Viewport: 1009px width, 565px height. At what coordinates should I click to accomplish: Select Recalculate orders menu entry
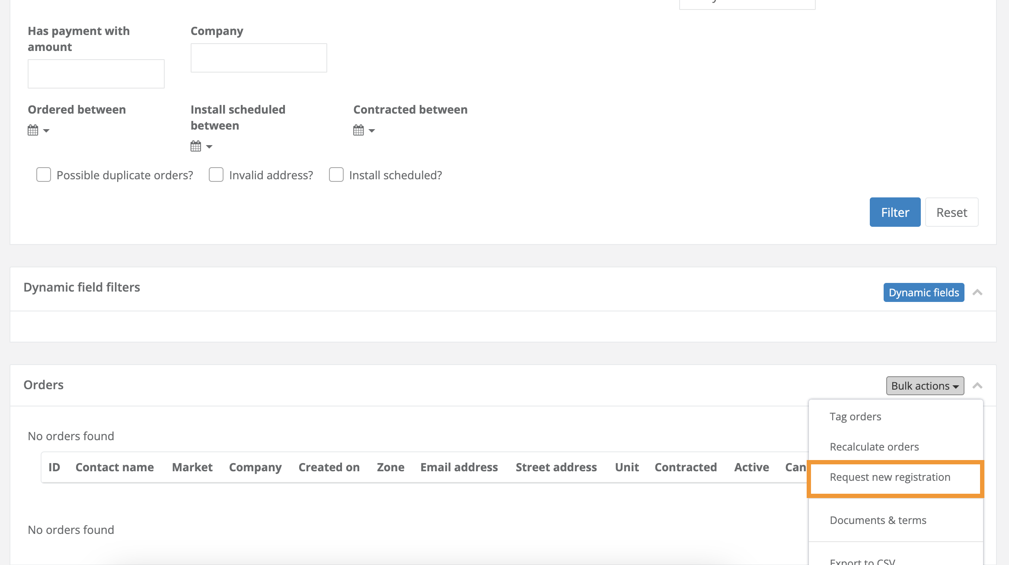click(874, 447)
